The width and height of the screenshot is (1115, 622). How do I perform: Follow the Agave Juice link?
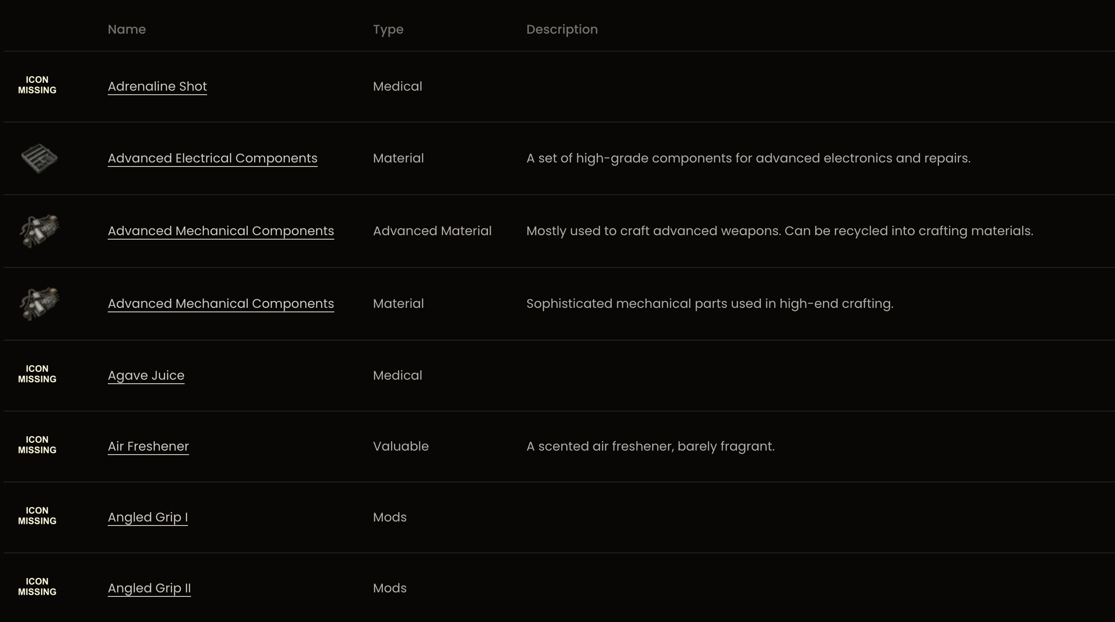coord(146,375)
